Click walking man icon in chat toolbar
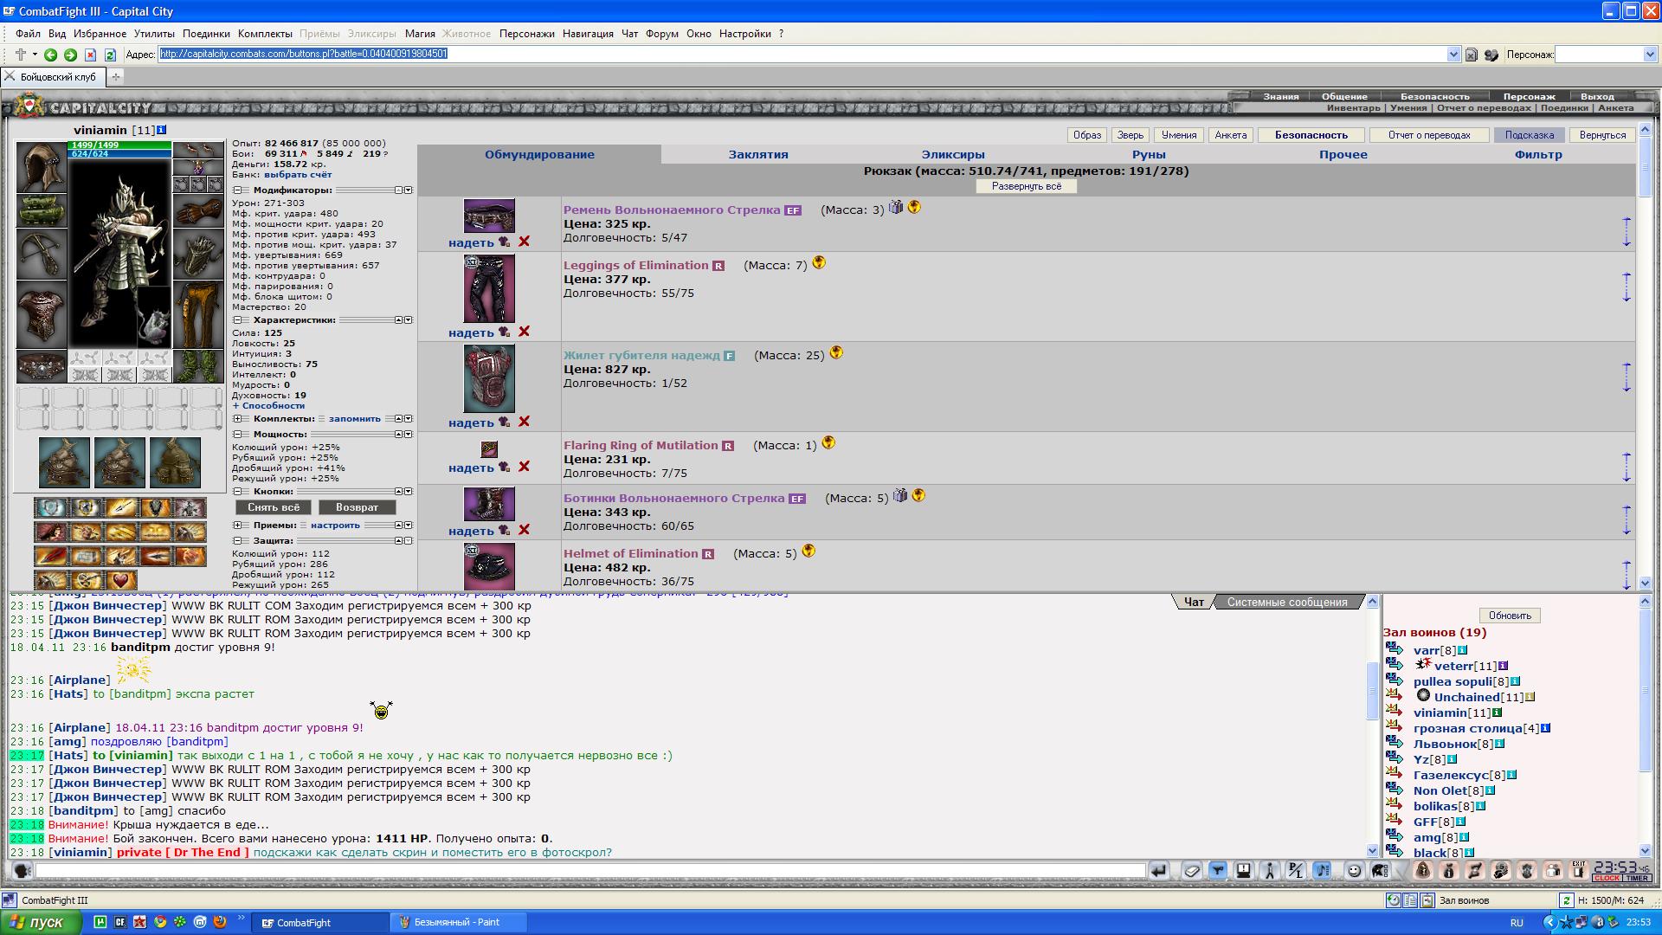 1270,871
